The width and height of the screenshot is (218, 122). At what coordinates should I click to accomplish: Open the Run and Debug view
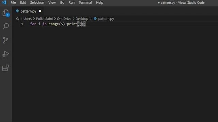click(x=5, y=54)
